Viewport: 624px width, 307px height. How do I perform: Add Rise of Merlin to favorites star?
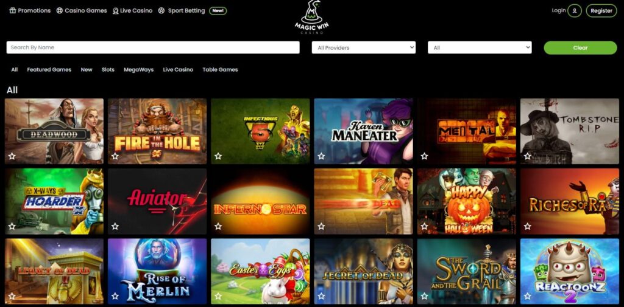[x=115, y=296]
